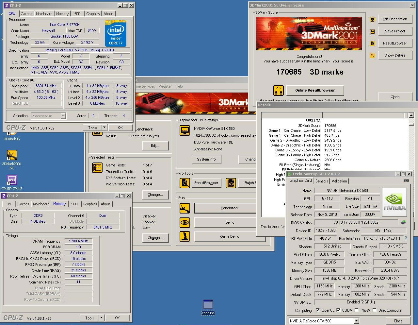
Task: Click the batch run icon in Pro Tools
Action: (x=231, y=183)
